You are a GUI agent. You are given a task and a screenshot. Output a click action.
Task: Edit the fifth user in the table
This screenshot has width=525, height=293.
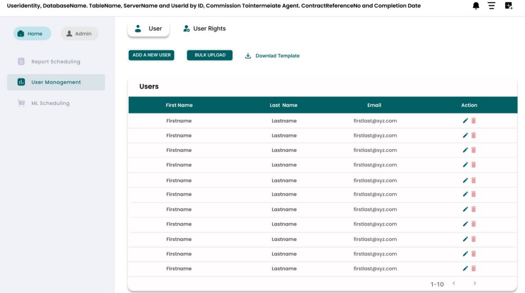(465, 181)
